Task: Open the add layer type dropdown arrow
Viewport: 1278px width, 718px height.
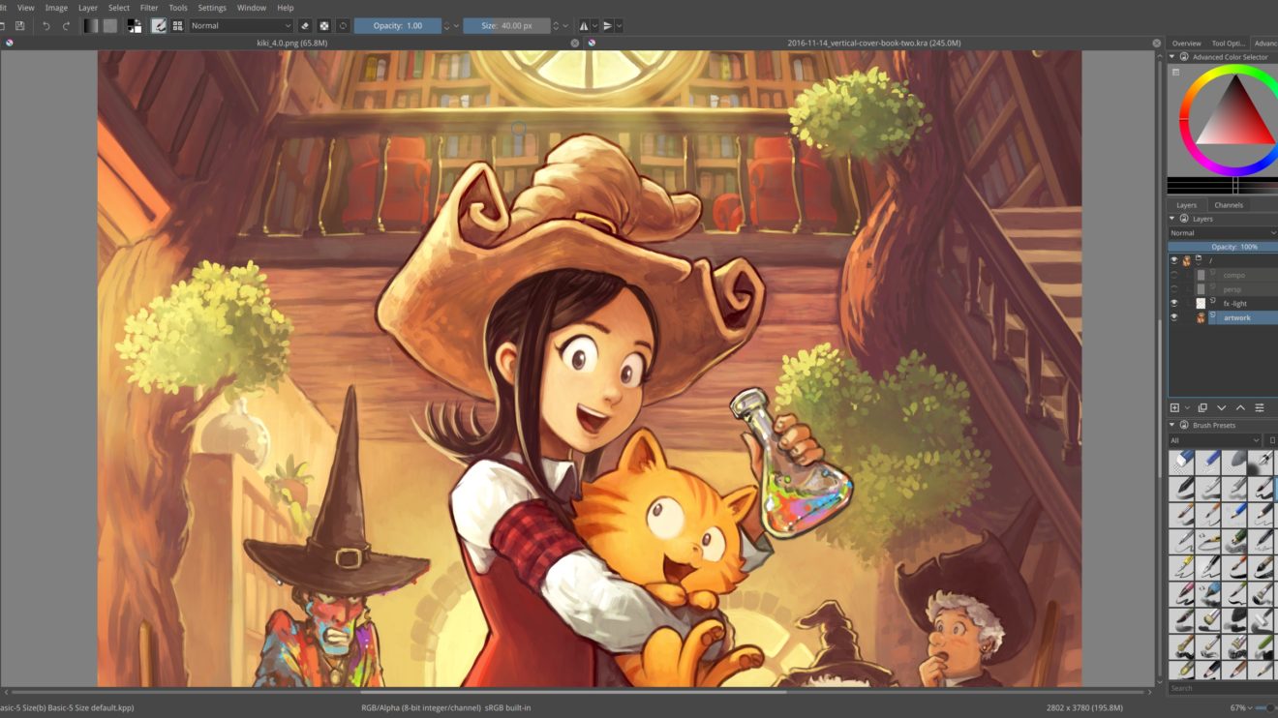Action: point(1187,408)
